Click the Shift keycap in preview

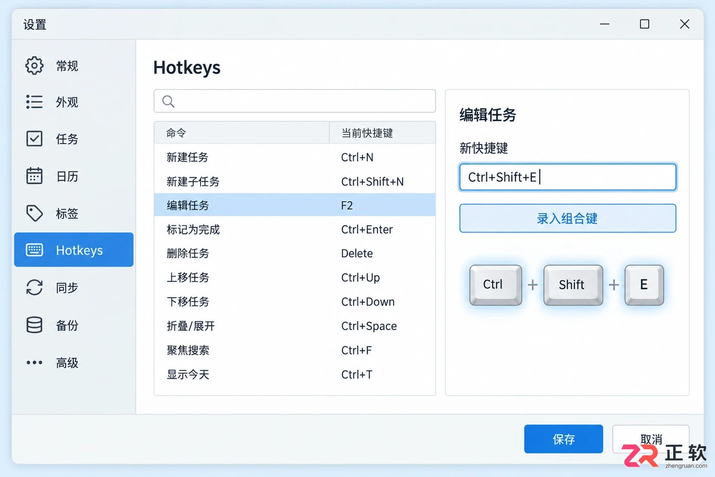pyautogui.click(x=573, y=285)
